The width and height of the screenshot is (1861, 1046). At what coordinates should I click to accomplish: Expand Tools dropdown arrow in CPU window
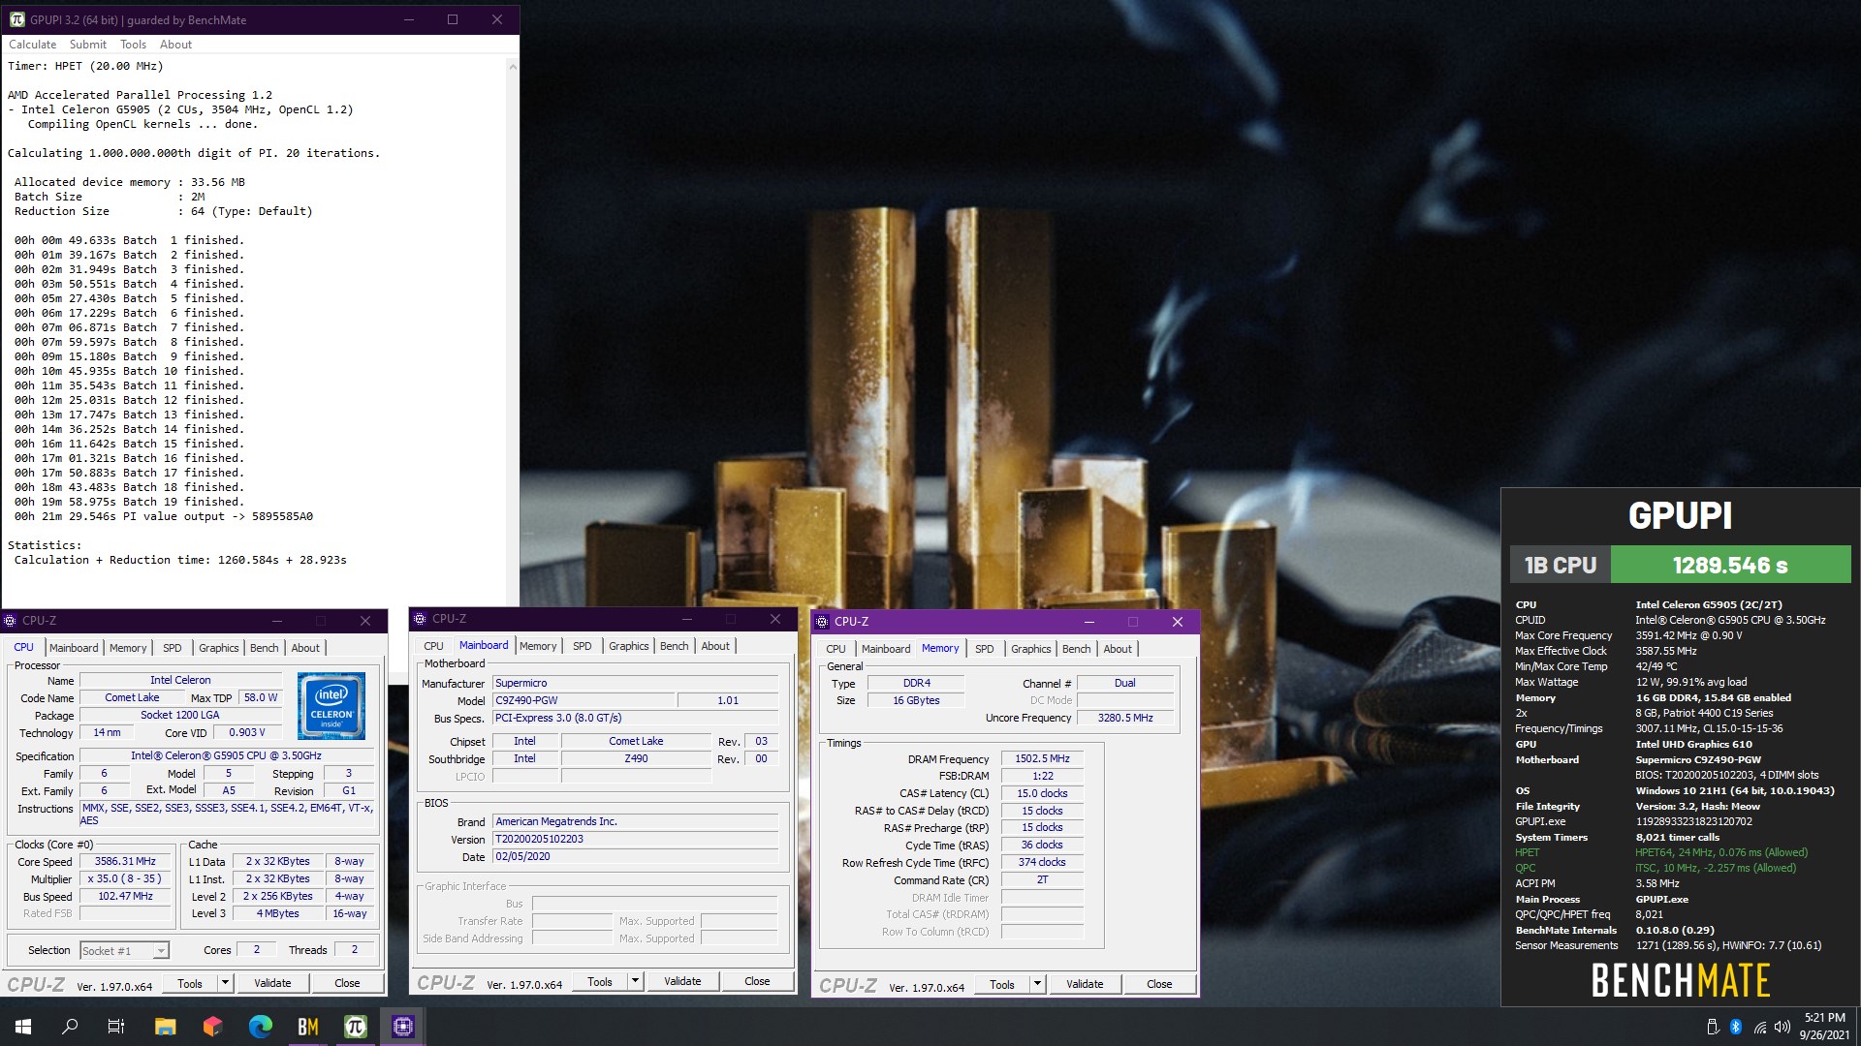click(225, 983)
